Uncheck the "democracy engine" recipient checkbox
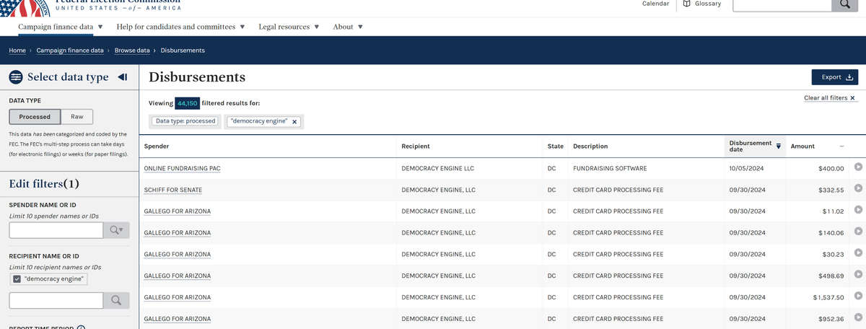Viewport: 866px width, 329px height. tap(17, 279)
